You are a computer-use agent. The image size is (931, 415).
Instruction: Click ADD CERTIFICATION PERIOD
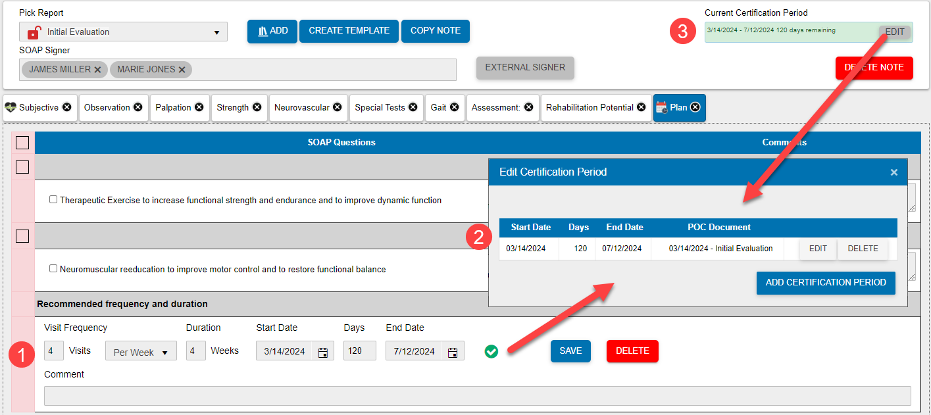[x=826, y=283]
